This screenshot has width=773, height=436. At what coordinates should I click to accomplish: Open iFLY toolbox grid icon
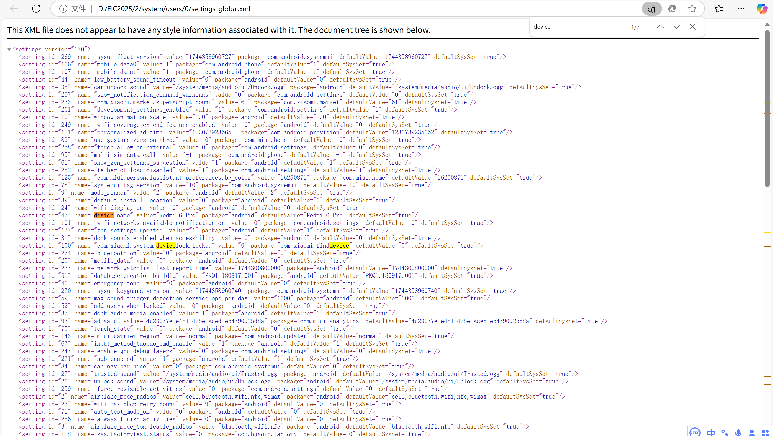(x=765, y=432)
